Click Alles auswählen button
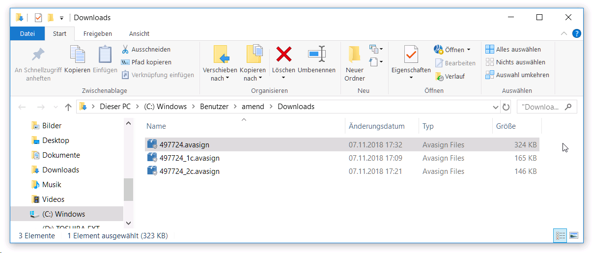This screenshot has width=592, height=253. 513,50
